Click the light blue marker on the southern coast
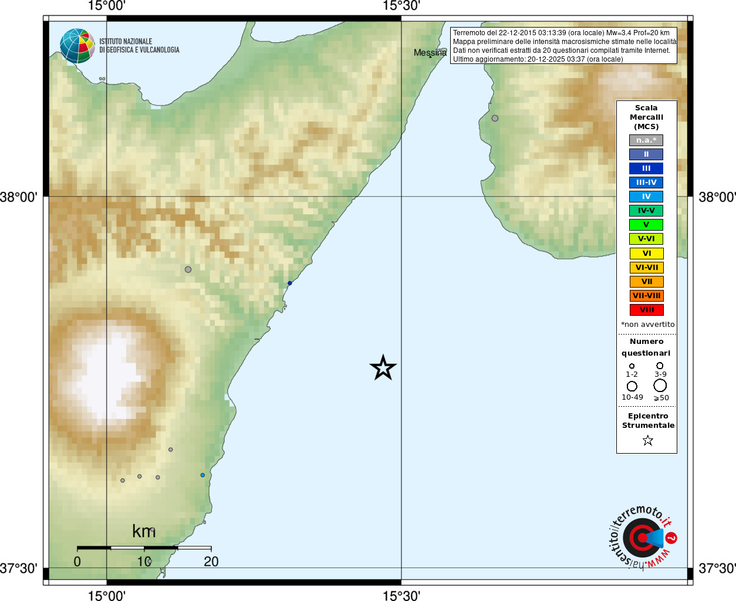This screenshot has height=601, width=736. tap(202, 475)
